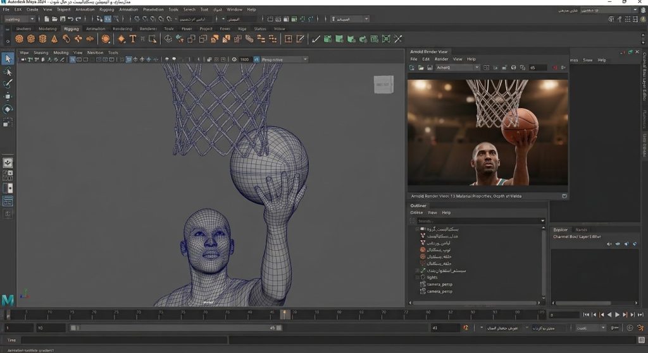Create a polygon cylinder from the shelf
Screen dimensions: 648x353
coord(42,39)
